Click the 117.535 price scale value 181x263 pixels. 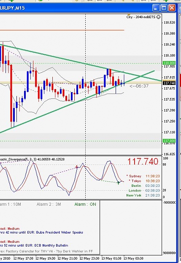point(169,99)
